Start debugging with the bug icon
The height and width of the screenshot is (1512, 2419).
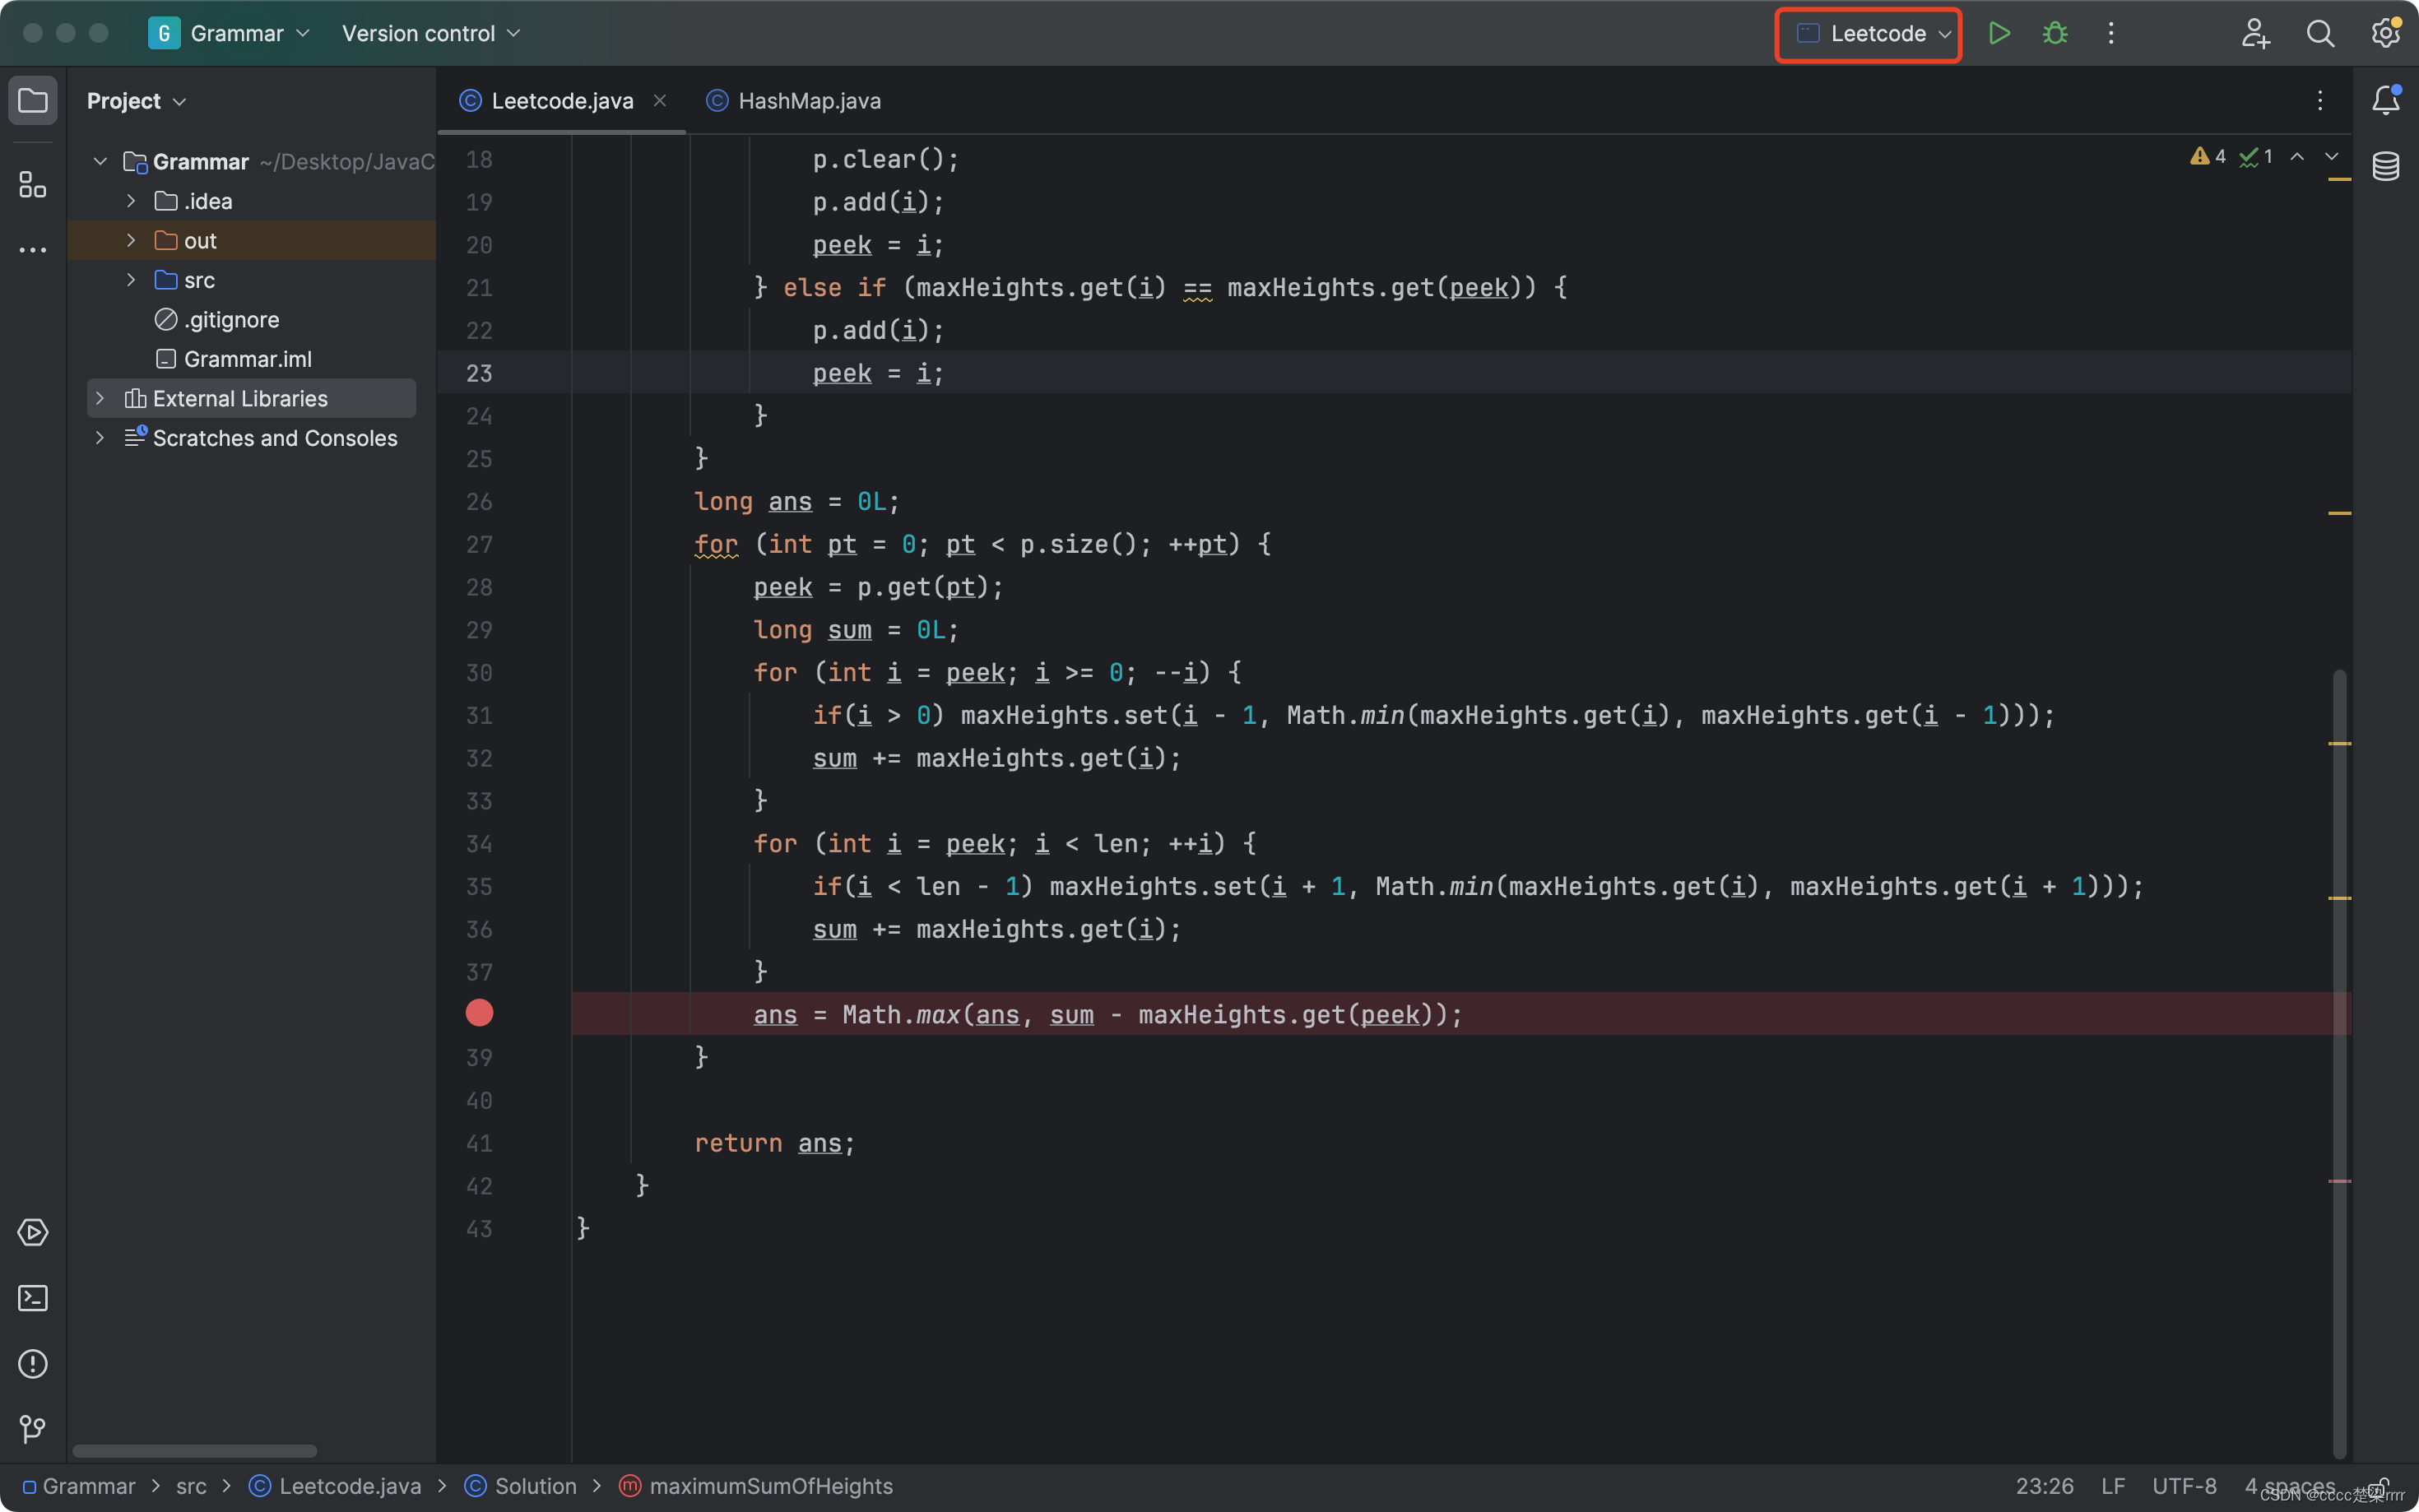[2055, 33]
